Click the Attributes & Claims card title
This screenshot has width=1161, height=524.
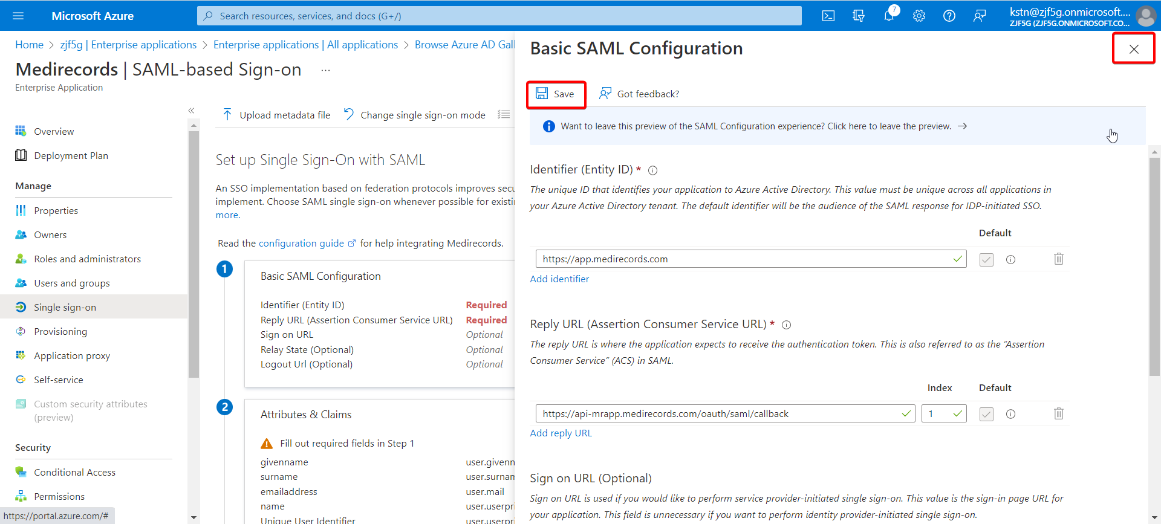tap(306, 415)
